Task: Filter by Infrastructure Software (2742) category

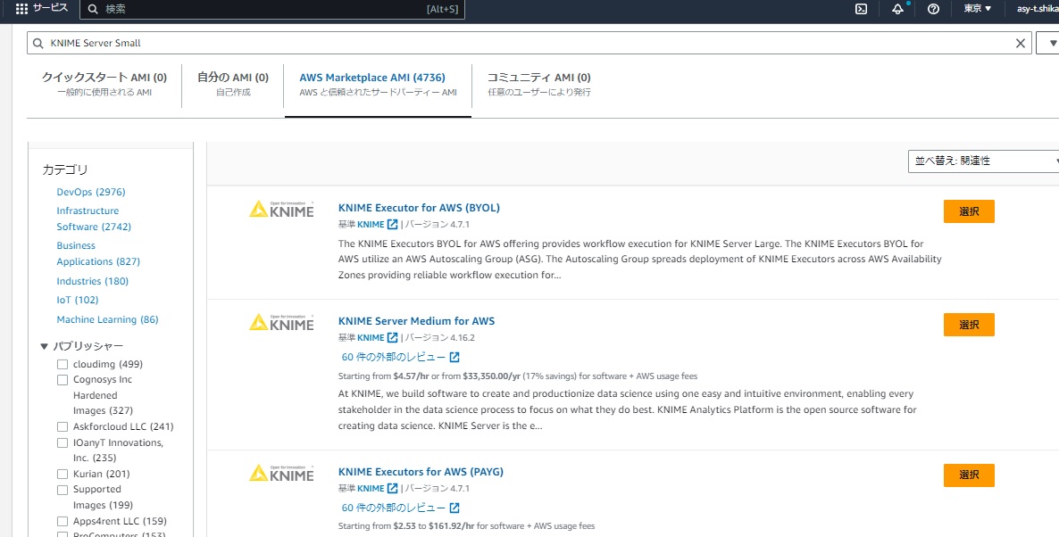Action: coord(94,219)
